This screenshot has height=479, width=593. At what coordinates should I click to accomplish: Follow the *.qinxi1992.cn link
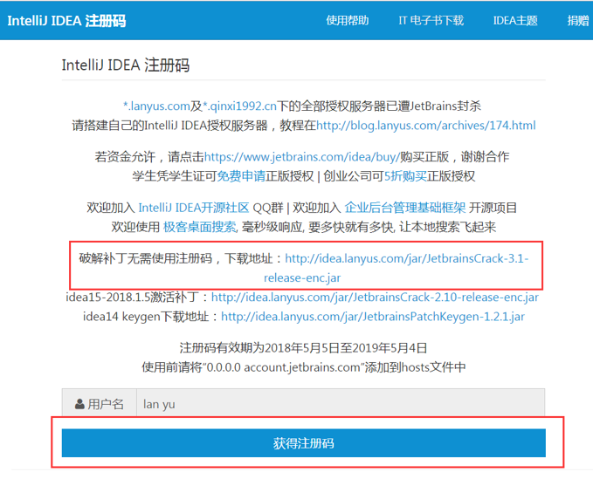click(x=240, y=106)
